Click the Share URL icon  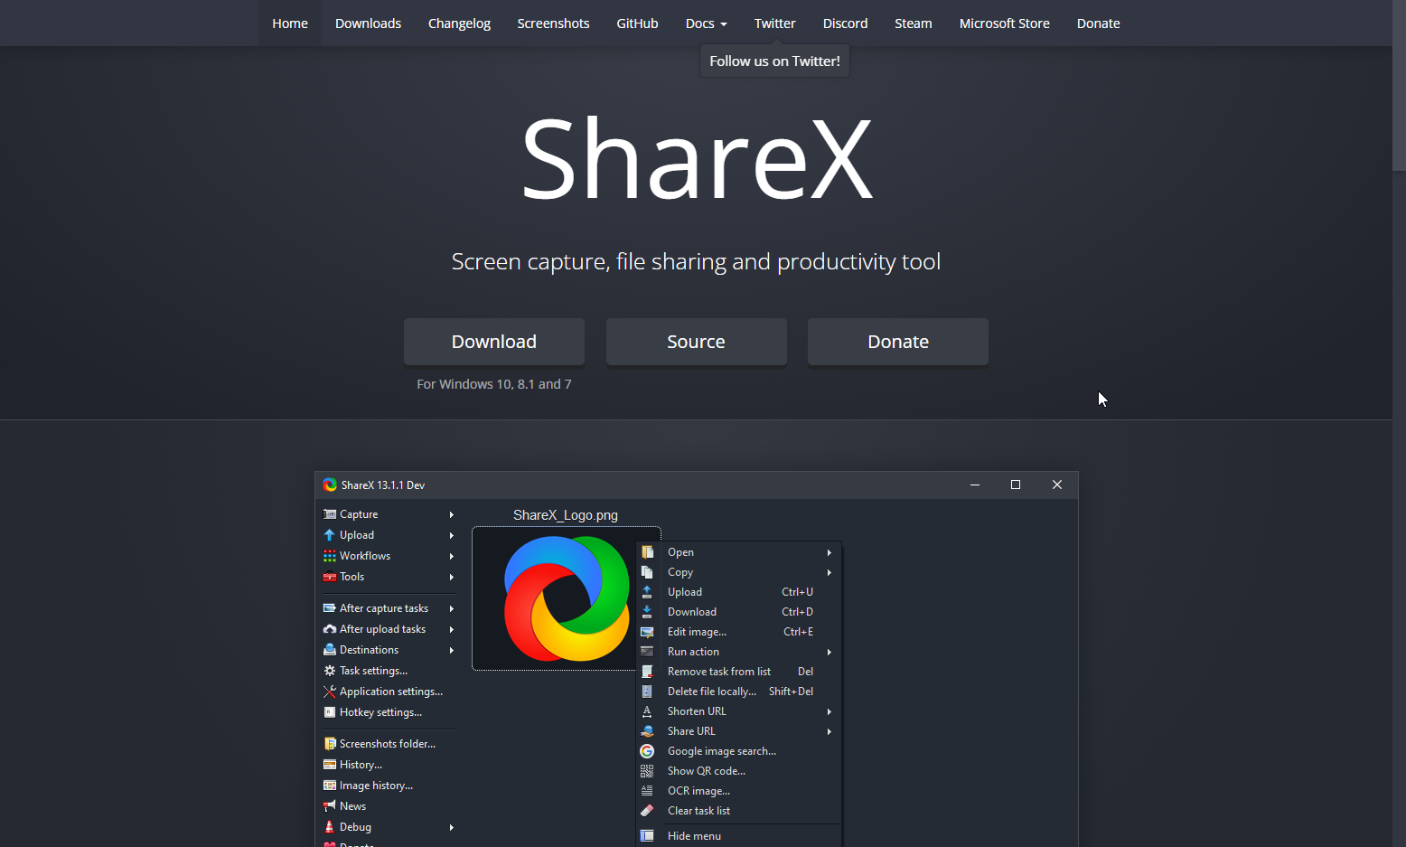647,731
